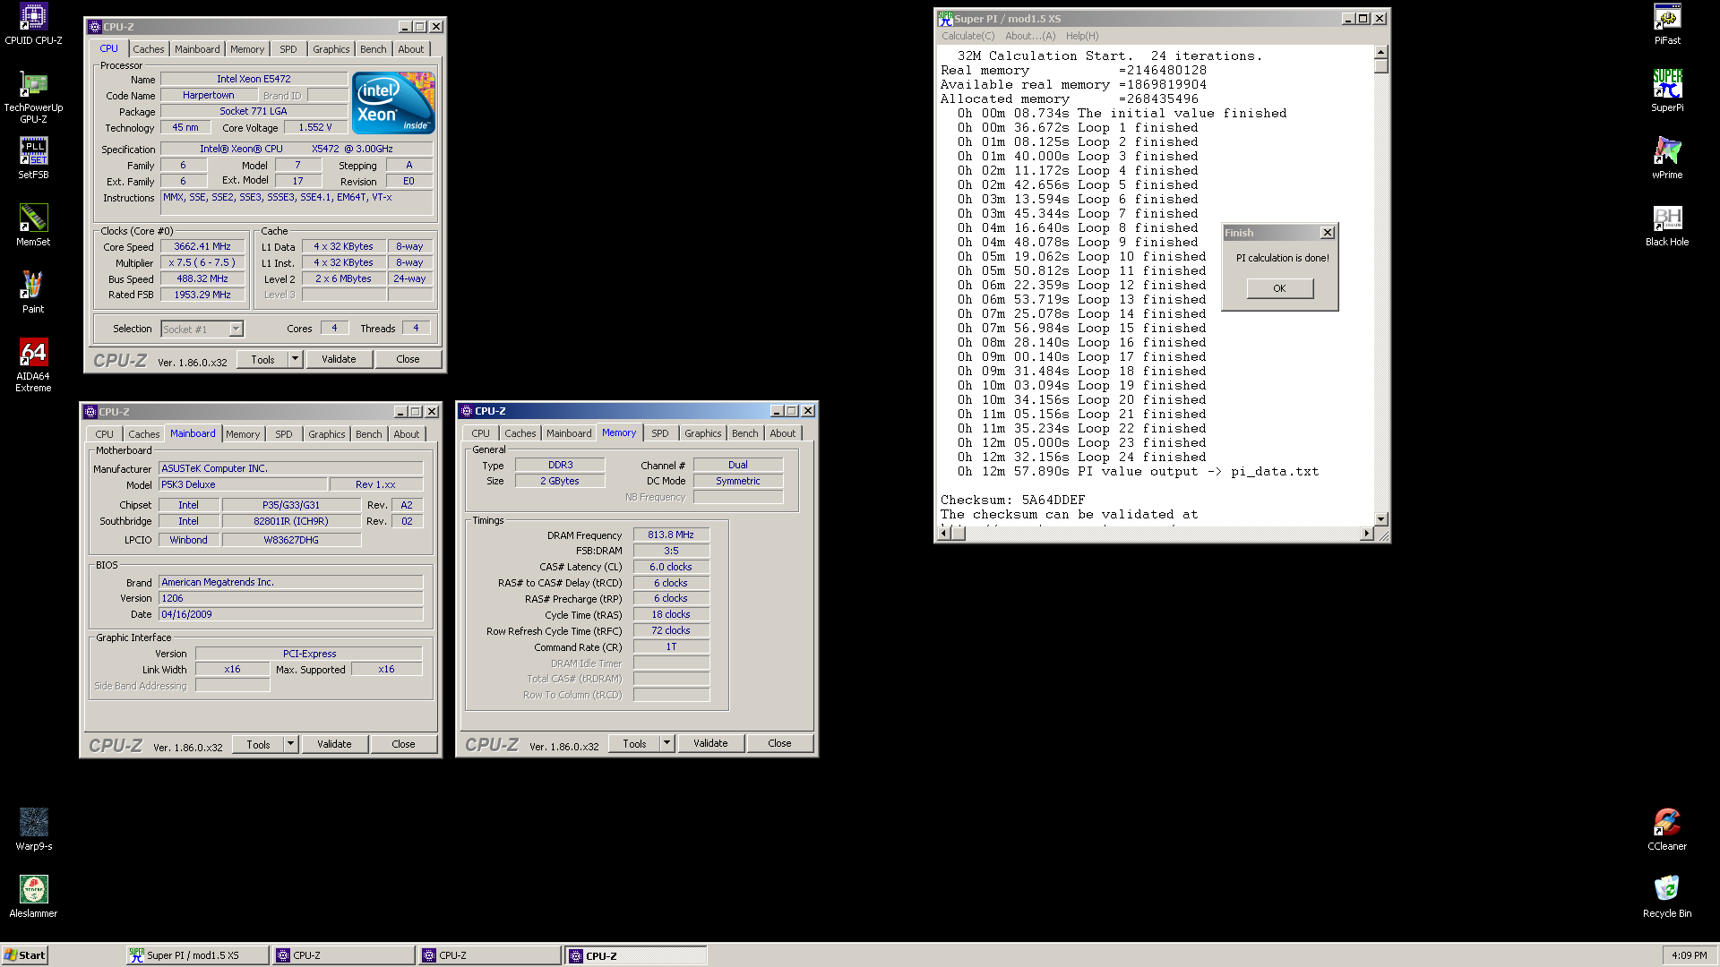Open the Caches tab in top CPU-Z window
The image size is (1720, 967).
pyautogui.click(x=149, y=49)
